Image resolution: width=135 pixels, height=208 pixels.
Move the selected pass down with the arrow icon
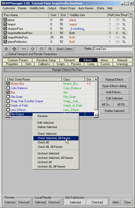41,49
